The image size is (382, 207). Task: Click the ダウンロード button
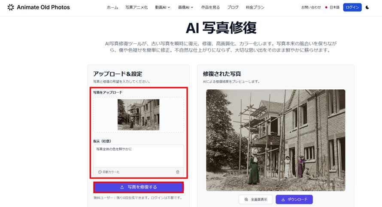click(x=294, y=199)
